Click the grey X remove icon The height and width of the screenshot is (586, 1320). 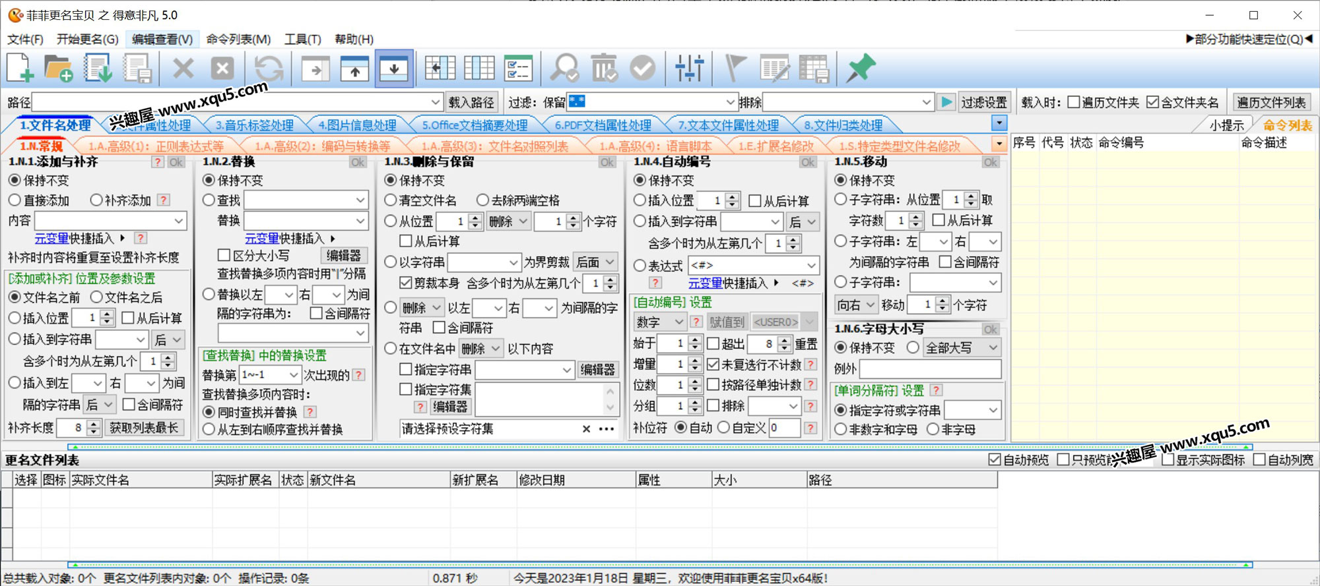[183, 68]
